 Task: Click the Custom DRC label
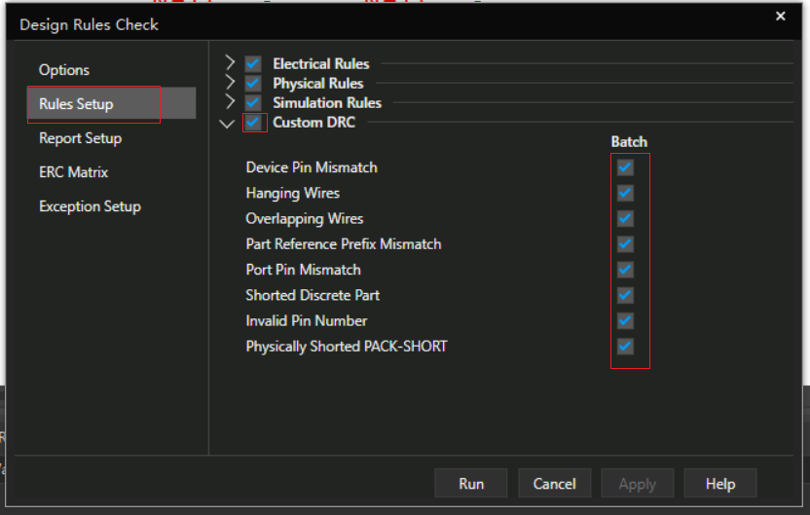(x=314, y=123)
